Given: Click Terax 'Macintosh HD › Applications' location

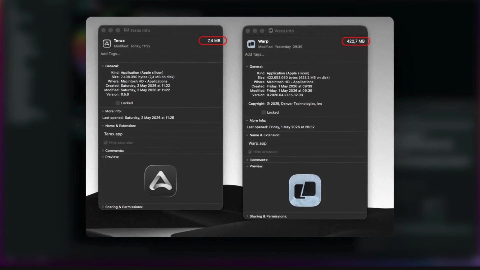Looking at the screenshot, I should [144, 81].
